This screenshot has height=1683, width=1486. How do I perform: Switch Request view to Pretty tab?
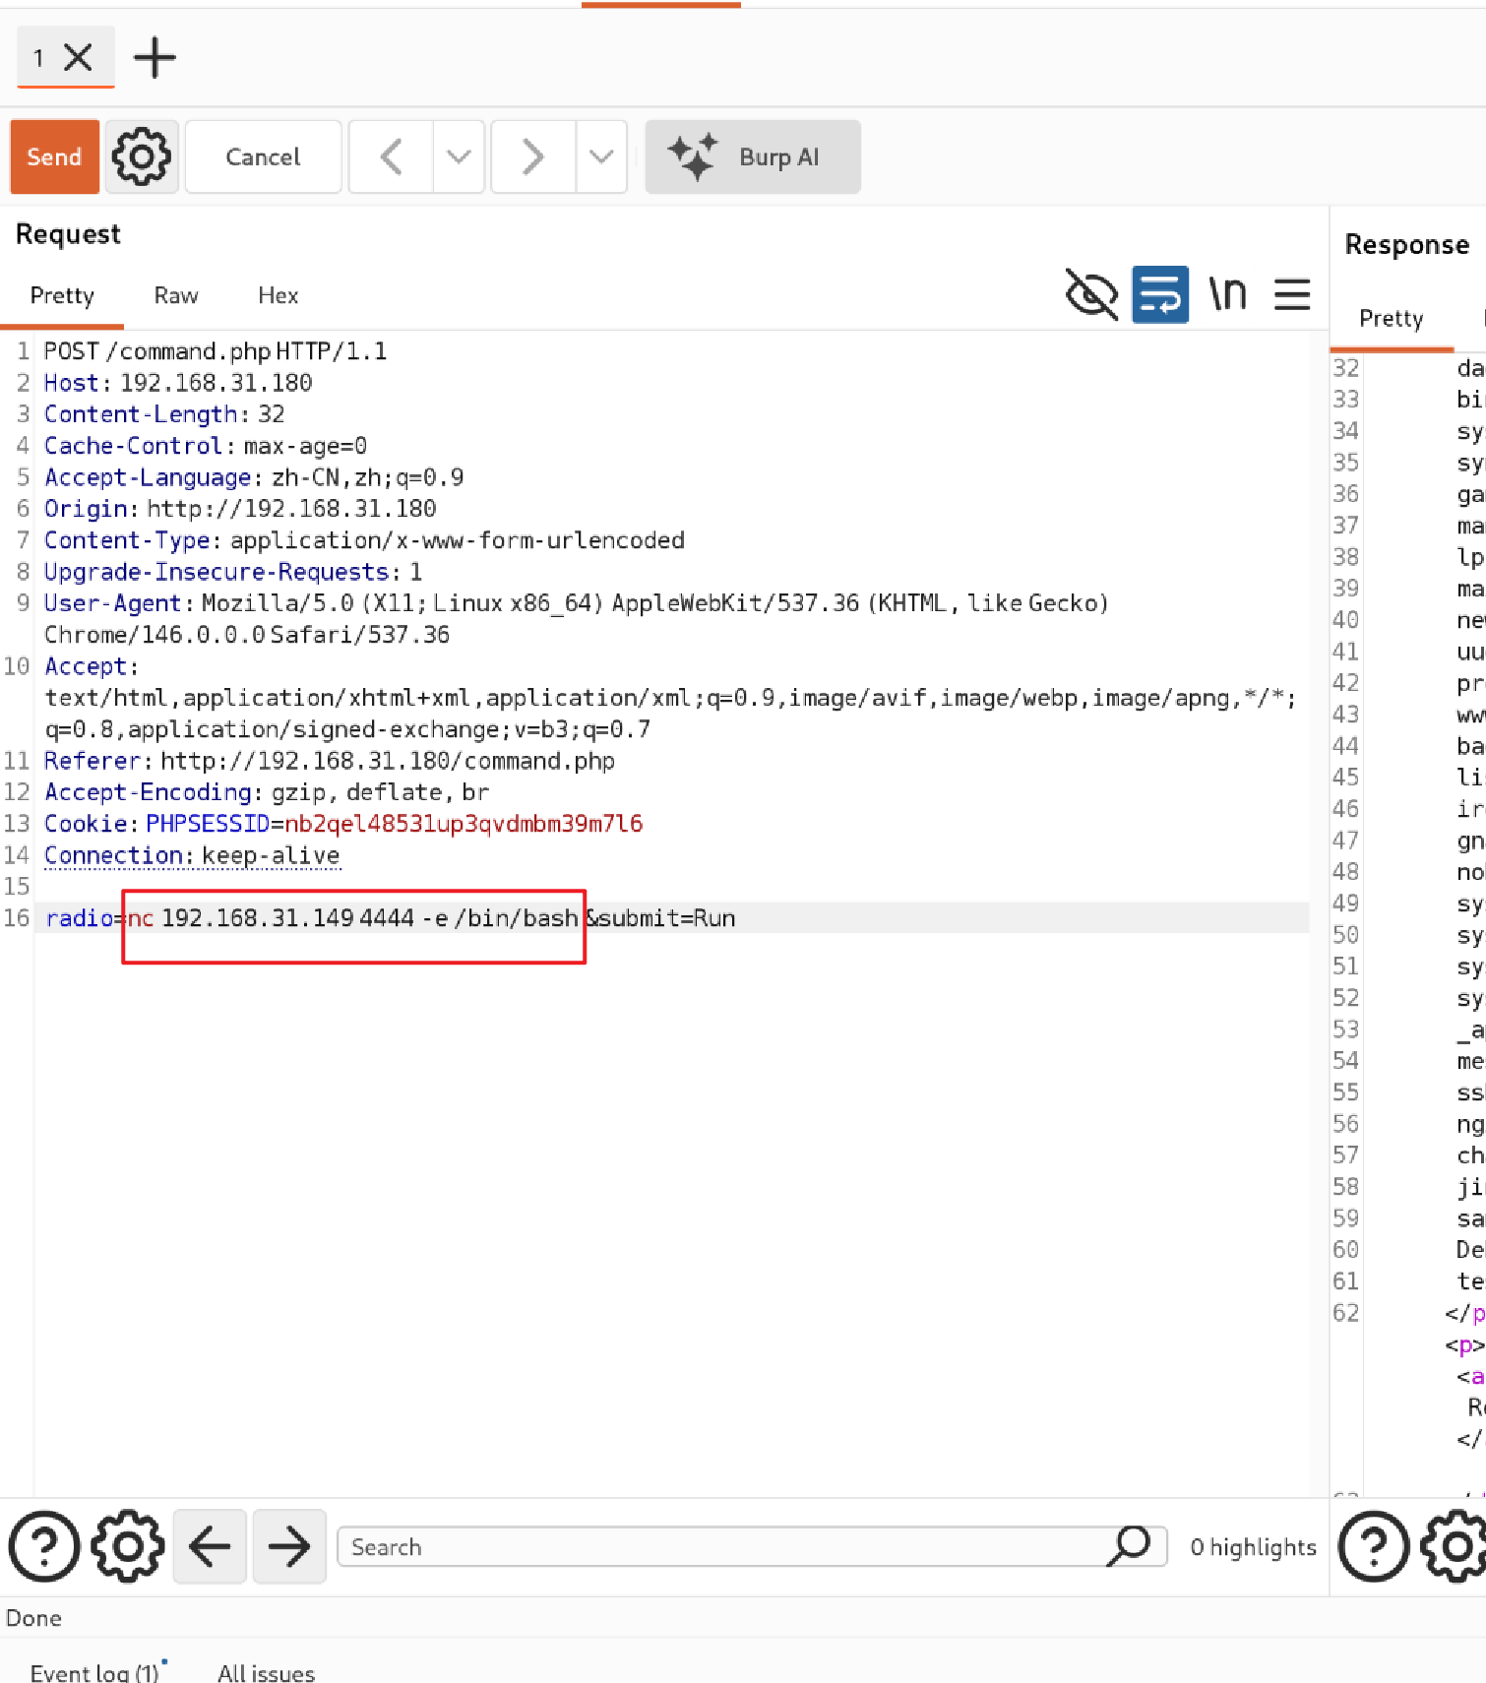62,295
